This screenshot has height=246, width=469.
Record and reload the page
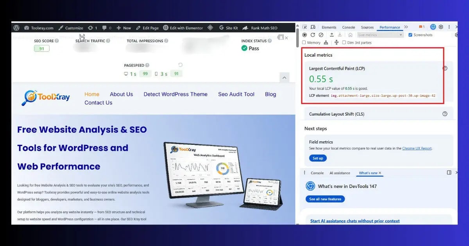click(x=313, y=35)
